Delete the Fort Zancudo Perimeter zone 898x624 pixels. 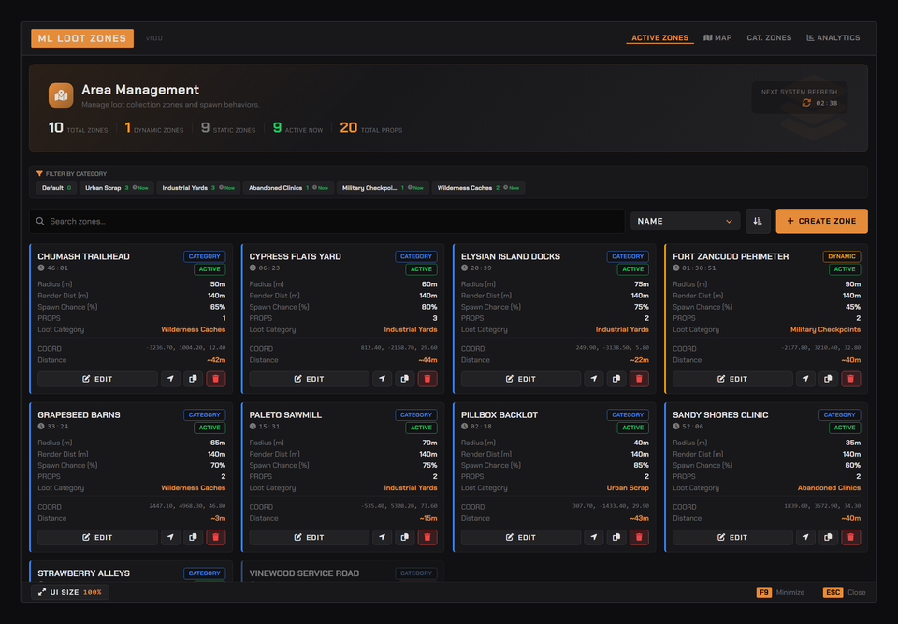(x=851, y=379)
